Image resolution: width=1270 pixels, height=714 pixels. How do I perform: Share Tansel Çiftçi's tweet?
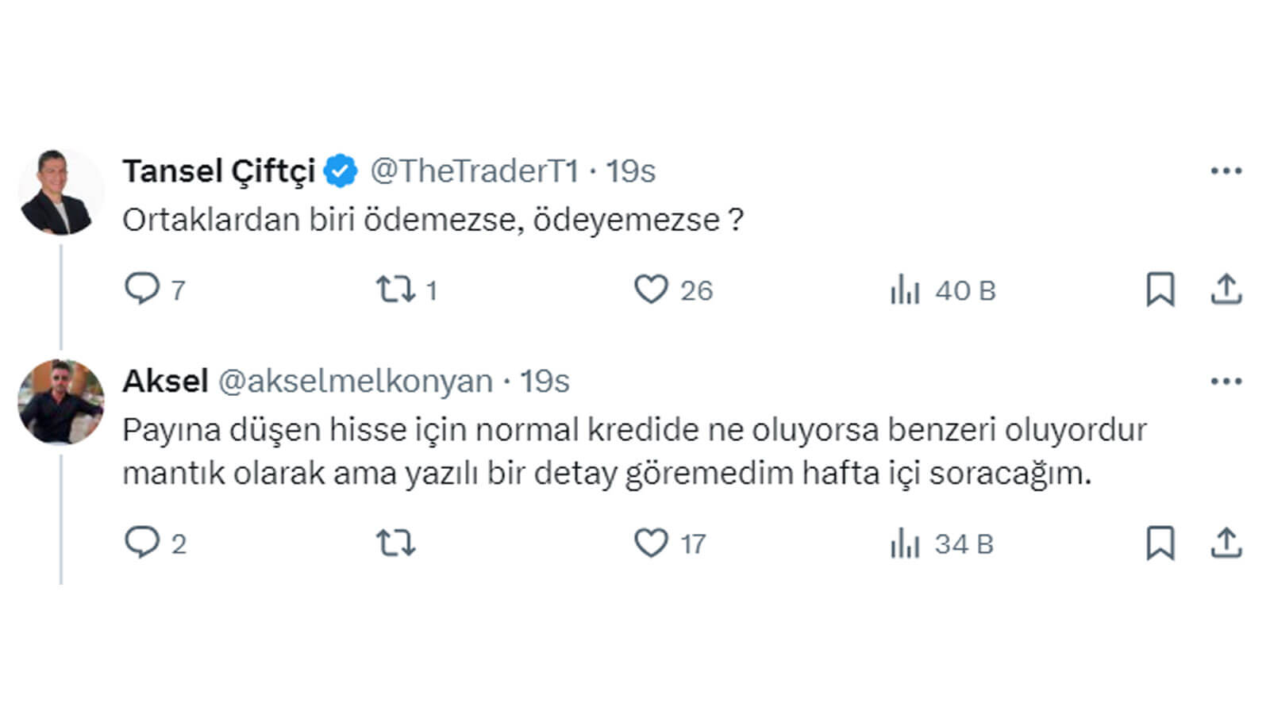click(x=1226, y=289)
